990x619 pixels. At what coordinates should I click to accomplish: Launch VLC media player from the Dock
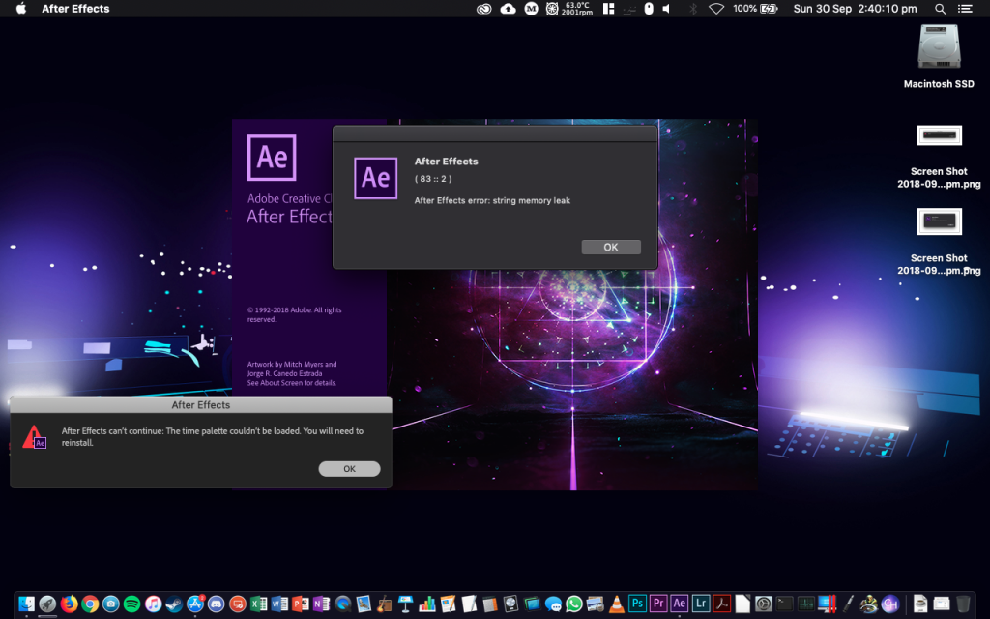(x=616, y=604)
